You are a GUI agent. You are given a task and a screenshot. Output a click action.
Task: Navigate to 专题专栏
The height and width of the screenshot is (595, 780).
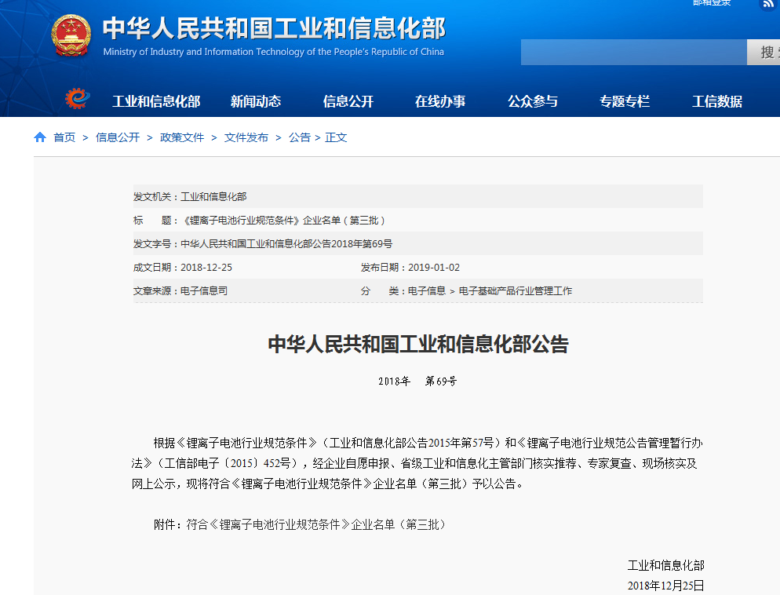625,101
